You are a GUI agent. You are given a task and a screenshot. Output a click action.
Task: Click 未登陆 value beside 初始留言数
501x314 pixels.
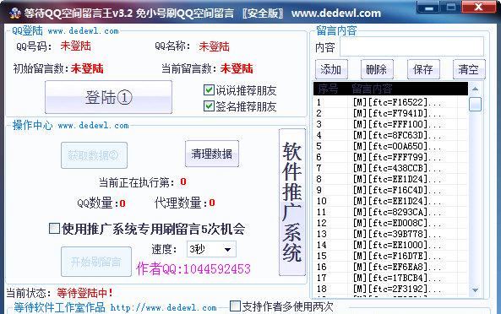coord(87,68)
